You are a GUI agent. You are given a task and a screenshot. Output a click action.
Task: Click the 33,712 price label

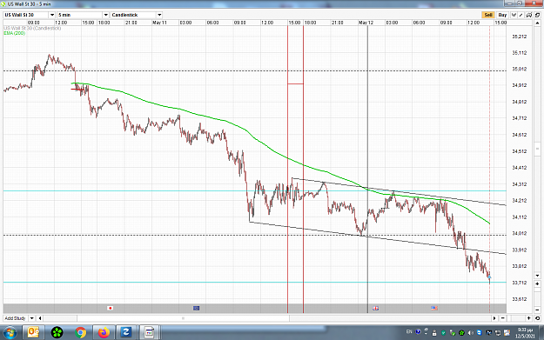[520, 283]
